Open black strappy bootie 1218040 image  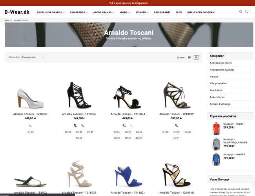(x=79, y=95)
